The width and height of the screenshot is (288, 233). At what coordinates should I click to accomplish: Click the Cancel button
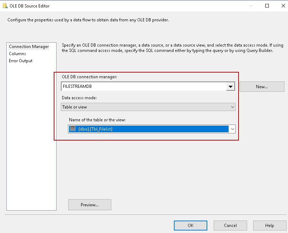[x=230, y=226]
